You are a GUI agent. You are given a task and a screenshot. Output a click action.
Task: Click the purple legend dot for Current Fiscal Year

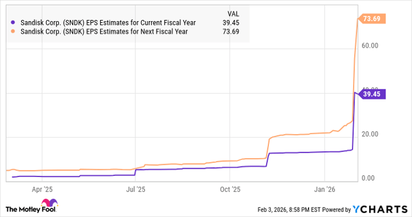[x=13, y=22]
